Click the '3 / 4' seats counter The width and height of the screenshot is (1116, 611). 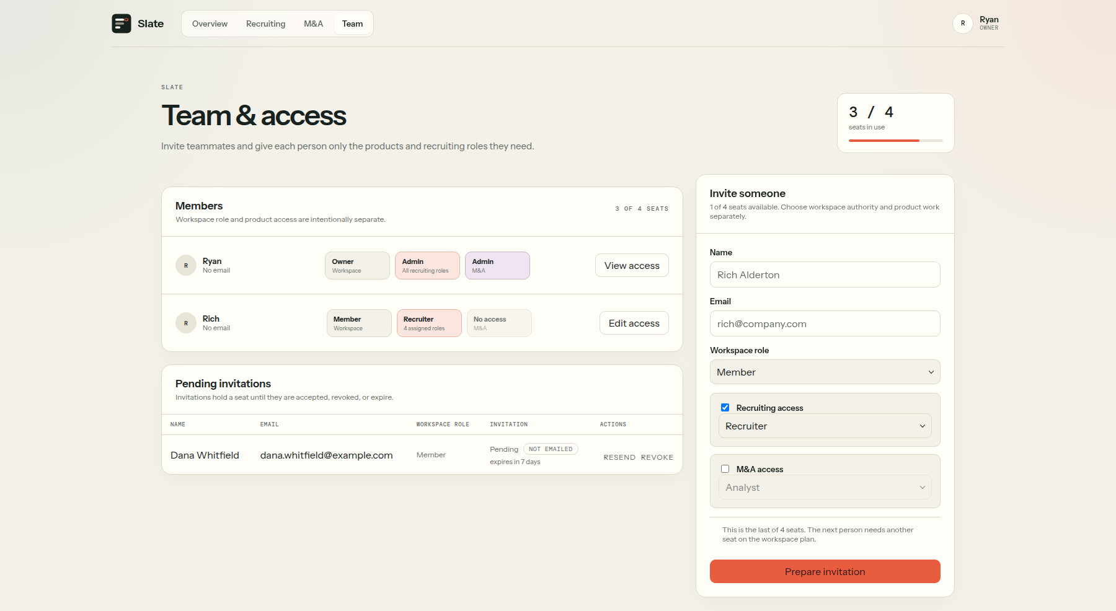point(871,112)
